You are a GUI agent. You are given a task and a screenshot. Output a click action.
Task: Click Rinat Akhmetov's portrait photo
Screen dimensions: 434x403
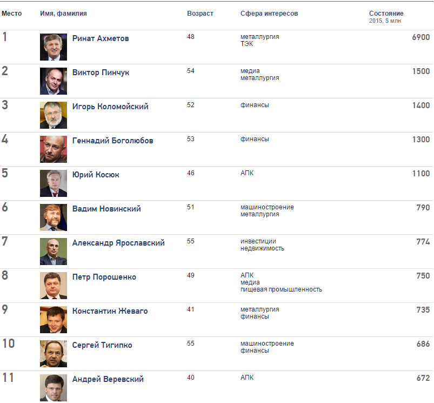(x=54, y=47)
